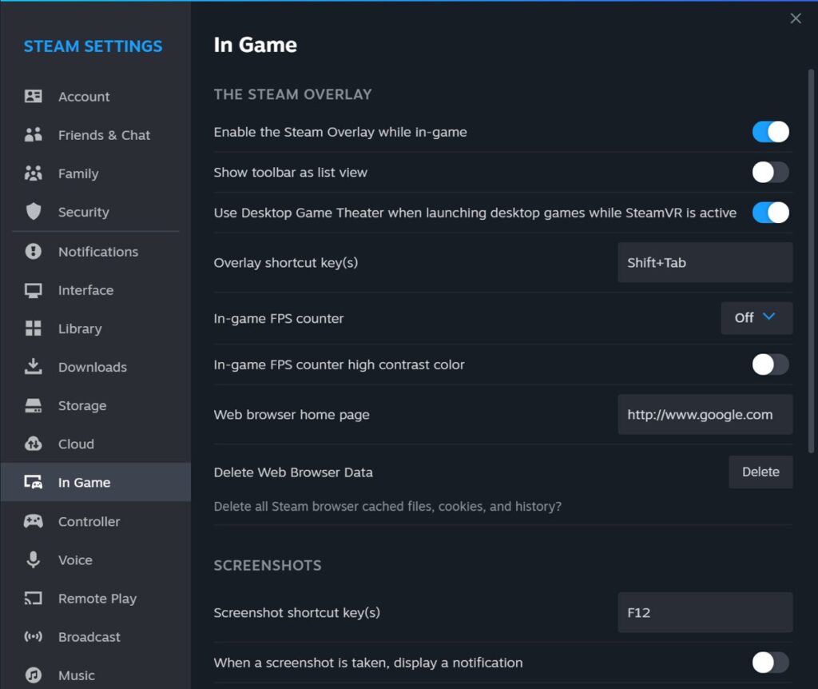818x689 pixels.
Task: Click the SCREENSHOTS section heading
Action: coord(268,565)
